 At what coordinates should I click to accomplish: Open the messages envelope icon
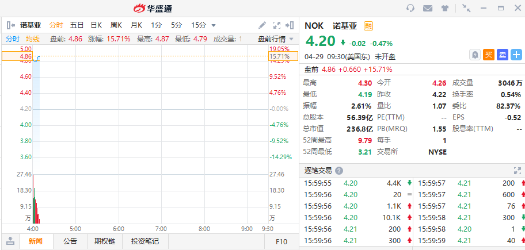pos(428,8)
